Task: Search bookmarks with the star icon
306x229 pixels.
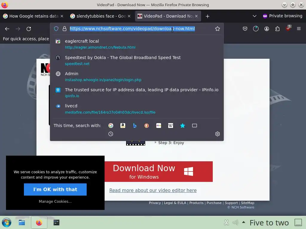Action: pos(183,126)
